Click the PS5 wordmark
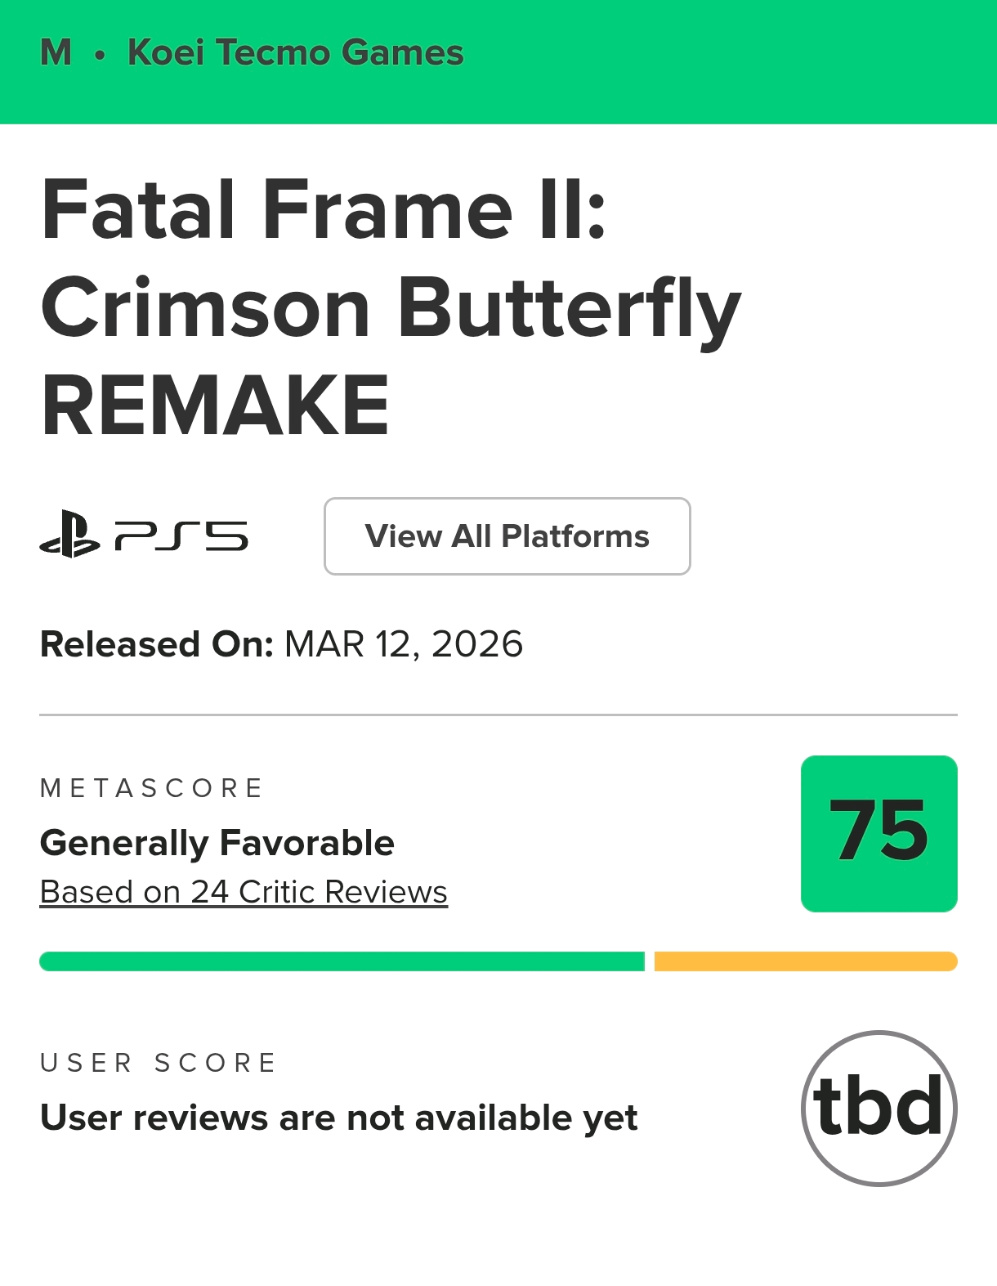Screen dimensions: 997x1286 (x=181, y=536)
